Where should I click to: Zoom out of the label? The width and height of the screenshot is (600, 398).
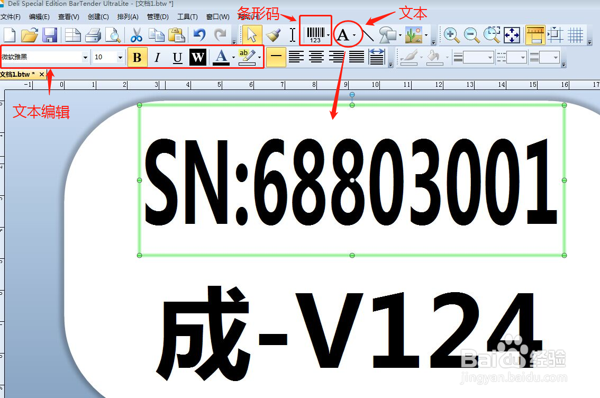tap(471, 35)
